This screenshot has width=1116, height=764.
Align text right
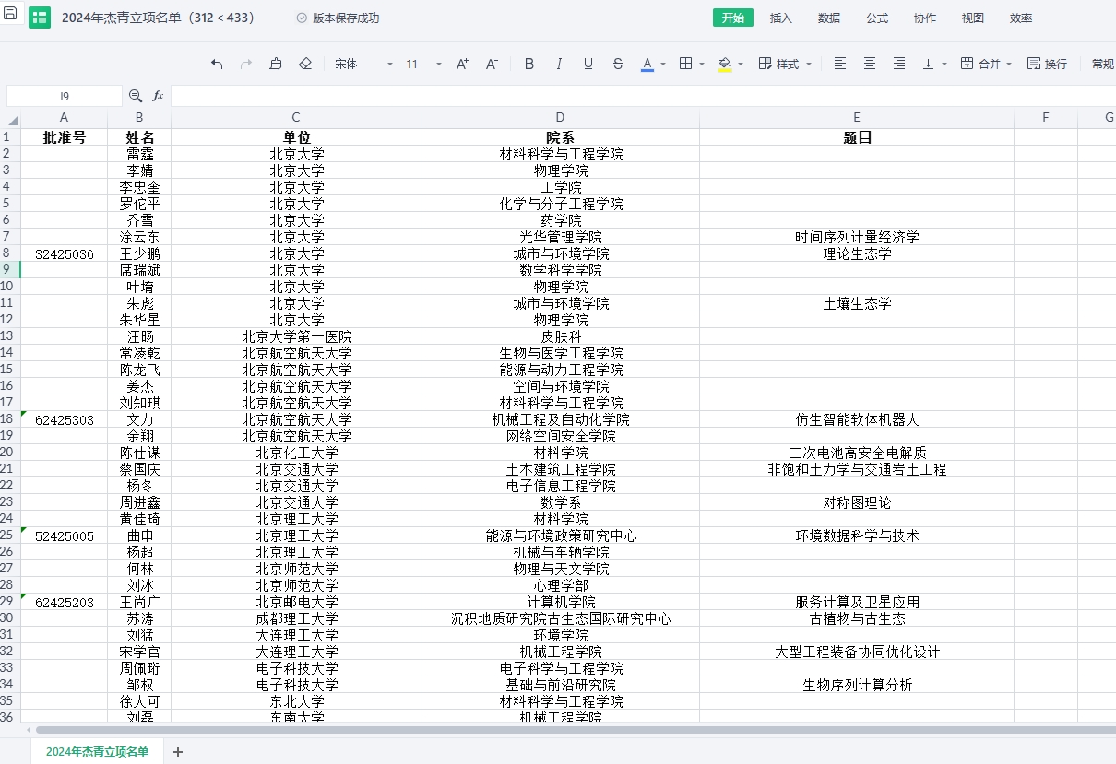(899, 64)
